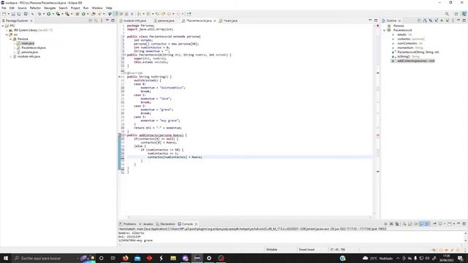Click the Save toolbar icon
This screenshot has height=263, width=468.
coord(13,14)
